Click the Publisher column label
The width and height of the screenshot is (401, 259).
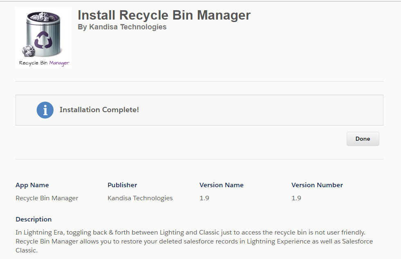(x=122, y=185)
